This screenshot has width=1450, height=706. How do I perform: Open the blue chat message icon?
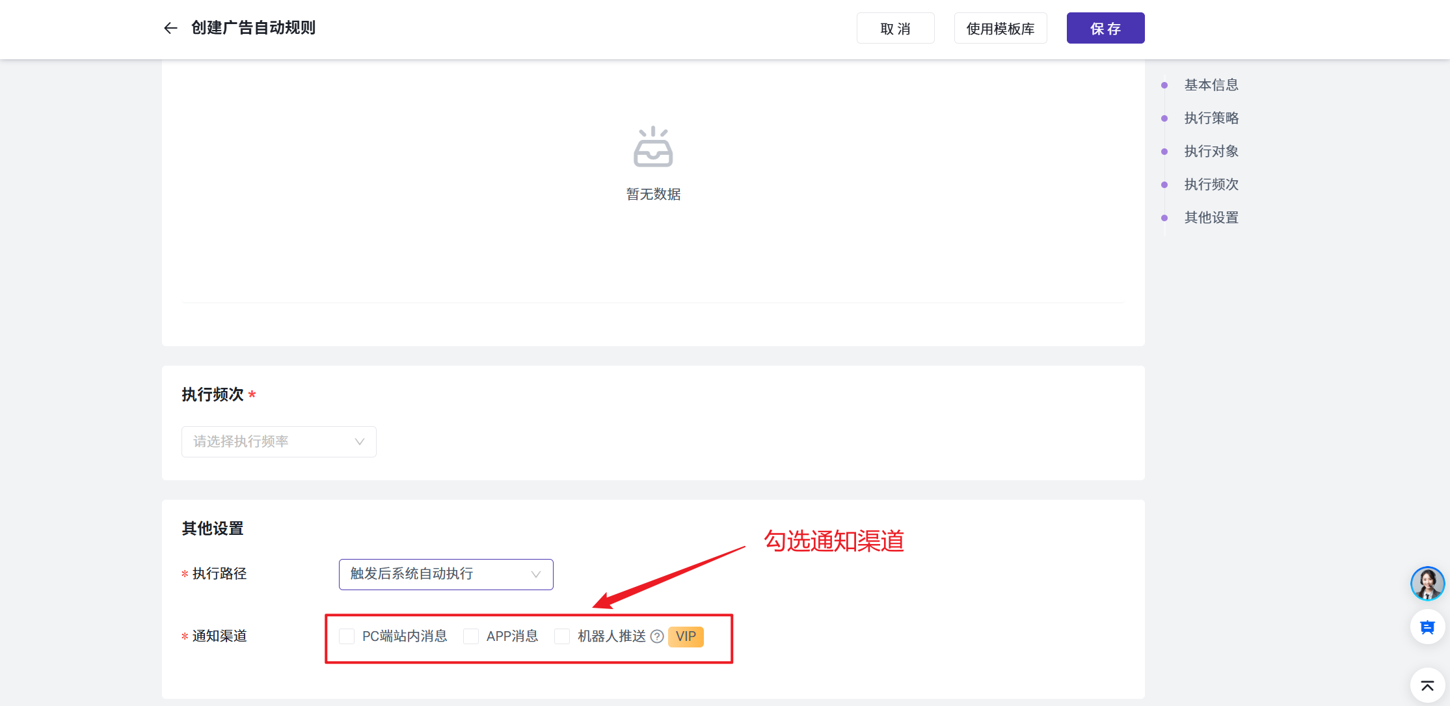pyautogui.click(x=1427, y=627)
